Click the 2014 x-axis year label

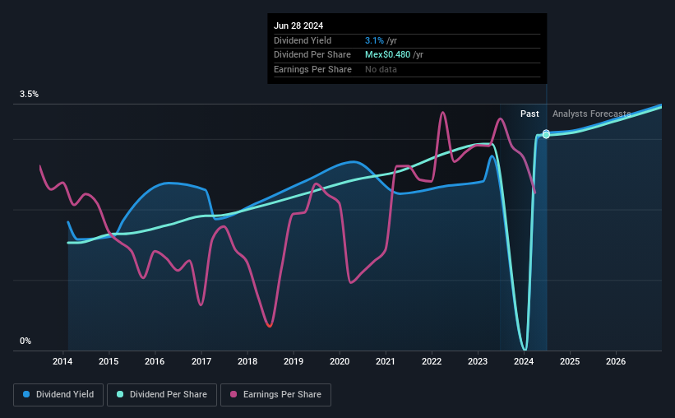click(x=62, y=361)
